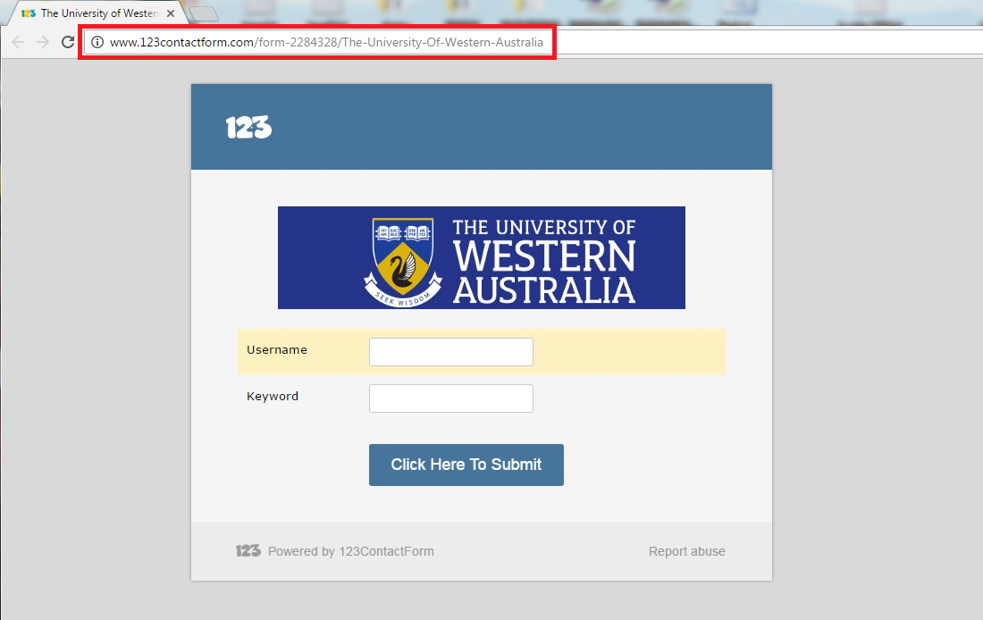The height and width of the screenshot is (620, 983).
Task: Click the Username field label
Action: pos(277,350)
